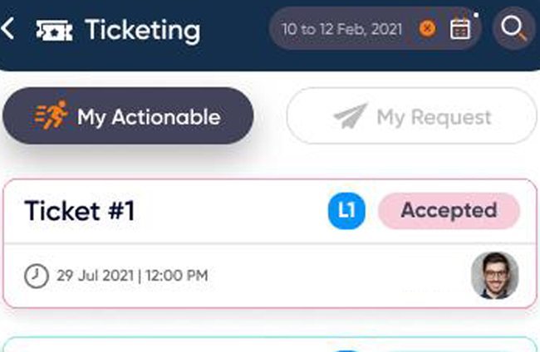Open the calendar date picker icon

[460, 29]
